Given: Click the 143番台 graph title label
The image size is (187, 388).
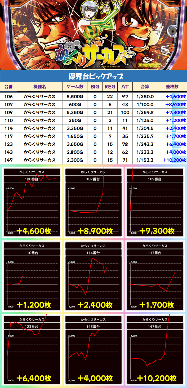Looking at the screenshot, I should tap(93, 327).
